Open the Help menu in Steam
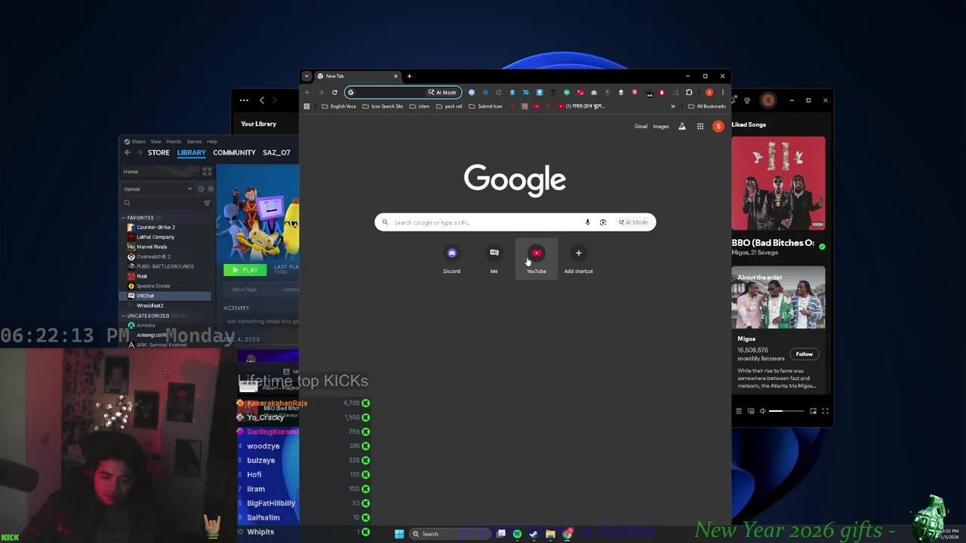 (x=212, y=142)
